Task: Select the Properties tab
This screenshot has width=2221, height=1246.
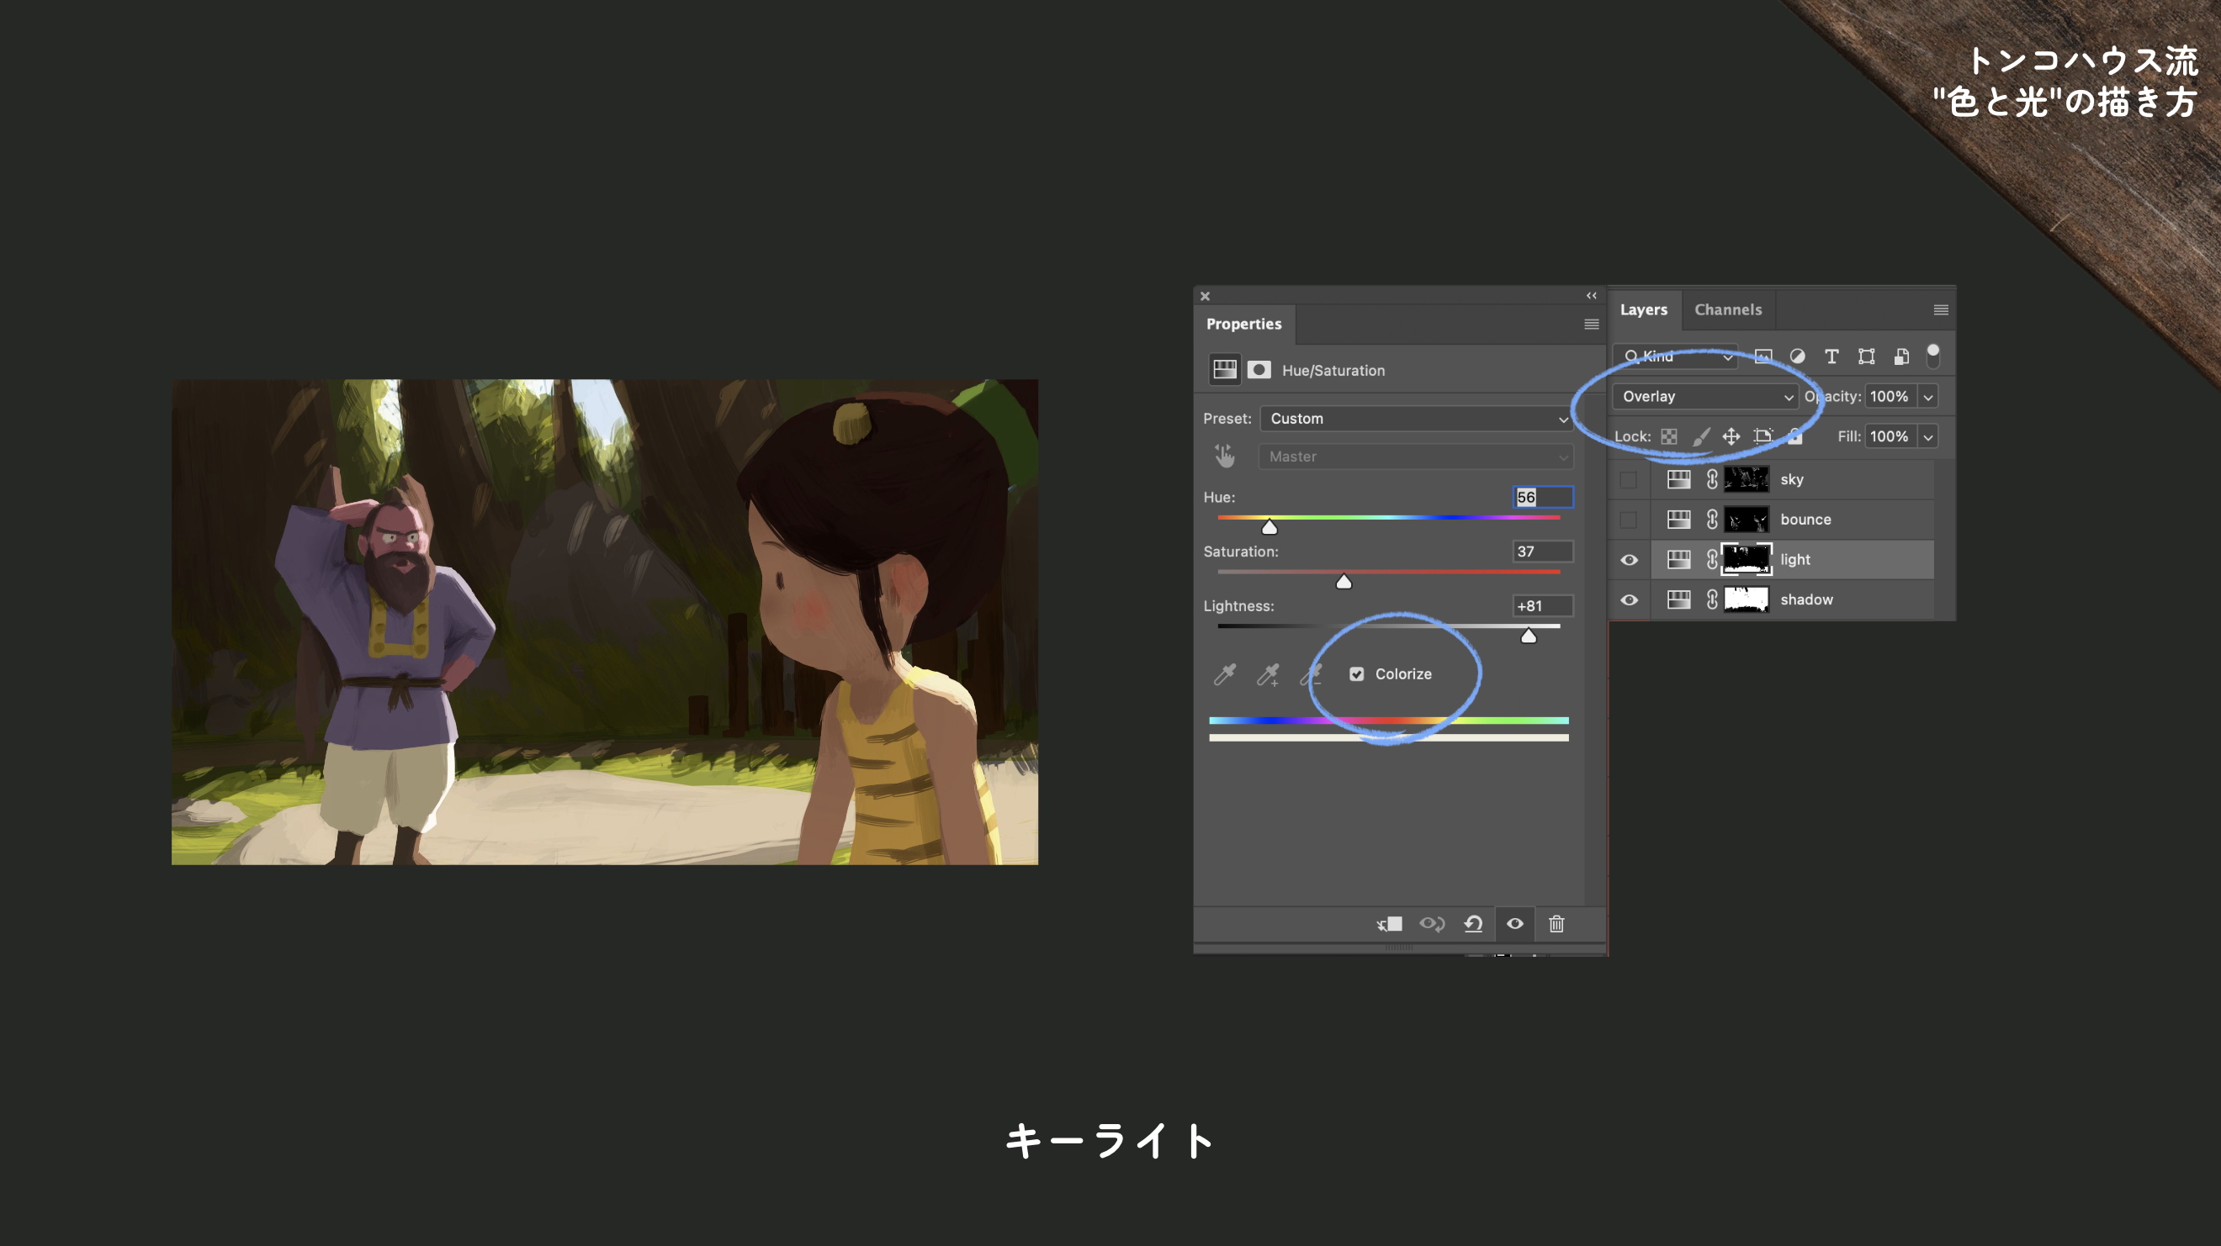Action: [1243, 324]
